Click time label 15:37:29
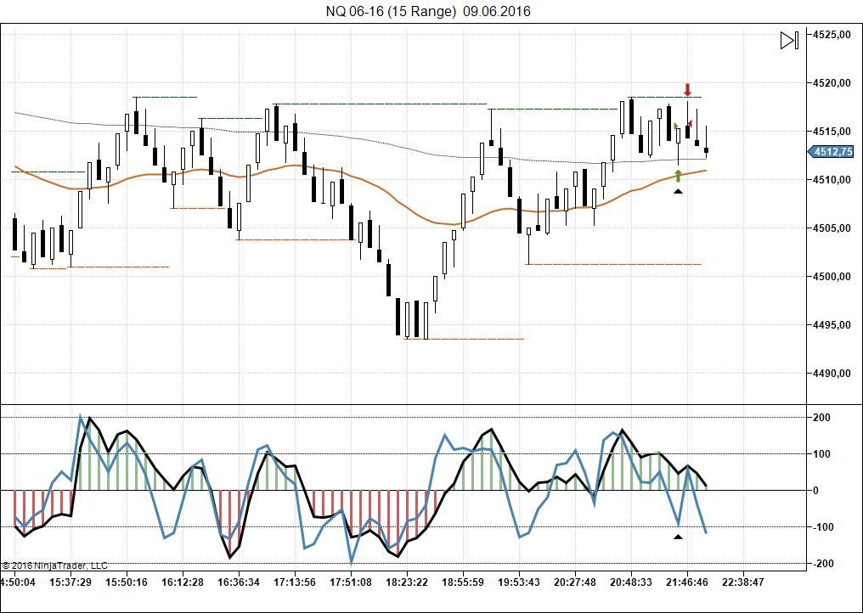The height and width of the screenshot is (613, 863). [71, 582]
